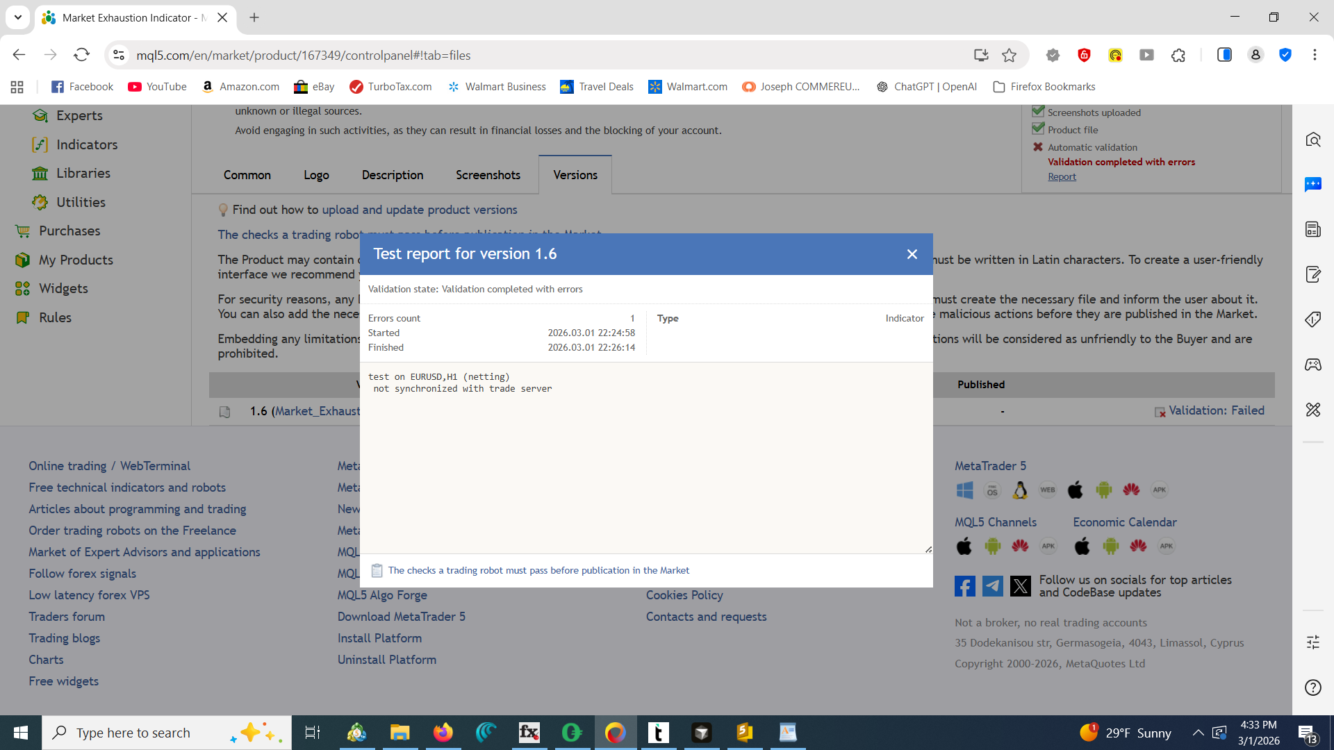Open the sidebar help question-mark icon
The image size is (1334, 750).
pos(1312,687)
